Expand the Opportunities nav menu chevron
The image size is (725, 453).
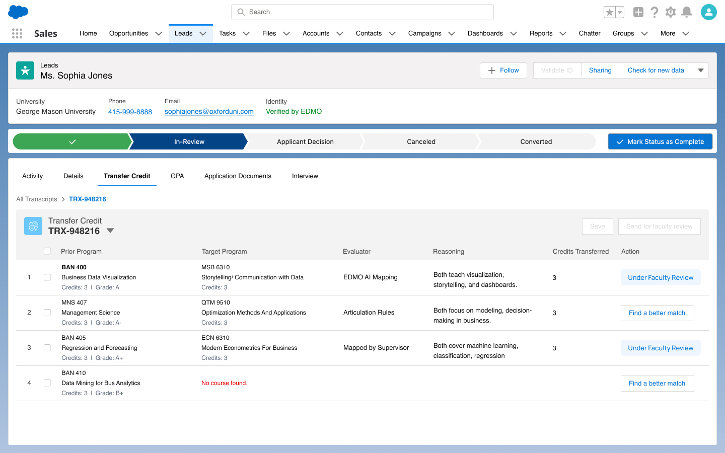(x=159, y=34)
